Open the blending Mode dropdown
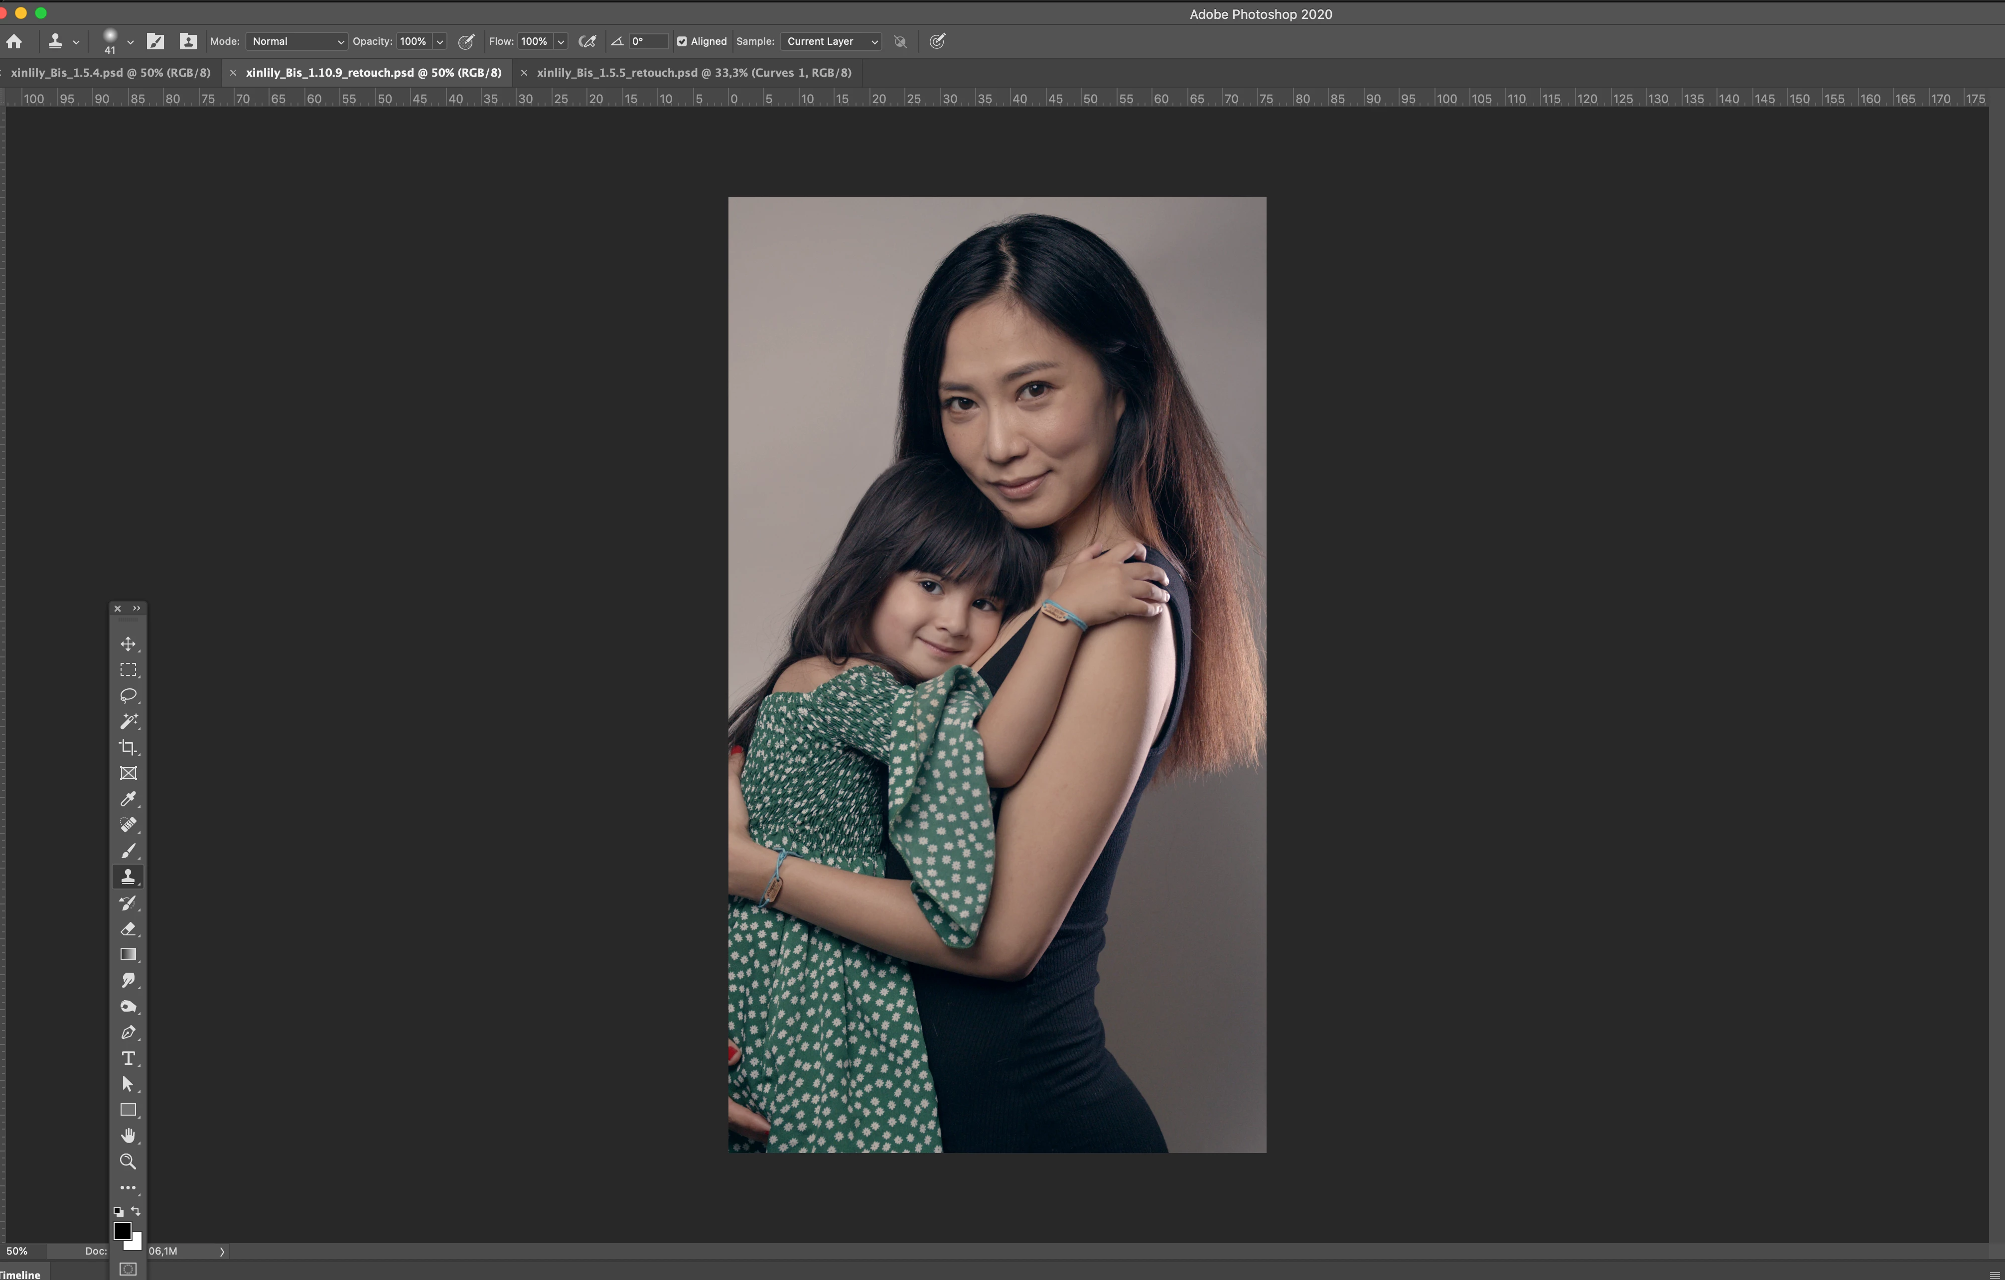The height and width of the screenshot is (1280, 2005). tap(296, 42)
